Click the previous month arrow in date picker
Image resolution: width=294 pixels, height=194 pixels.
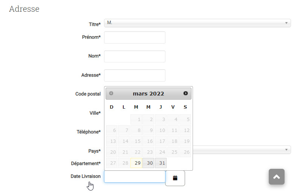[x=111, y=93]
